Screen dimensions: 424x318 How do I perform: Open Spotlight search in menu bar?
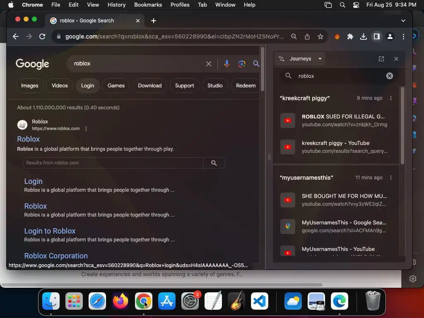342,5
